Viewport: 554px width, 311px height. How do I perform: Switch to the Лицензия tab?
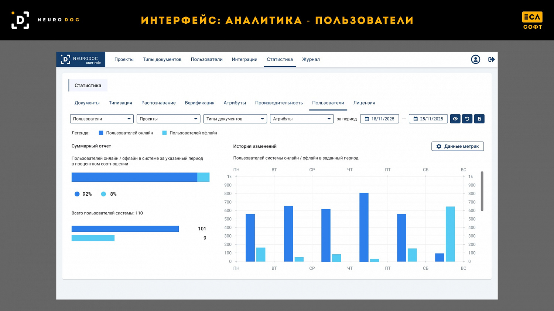coord(364,103)
